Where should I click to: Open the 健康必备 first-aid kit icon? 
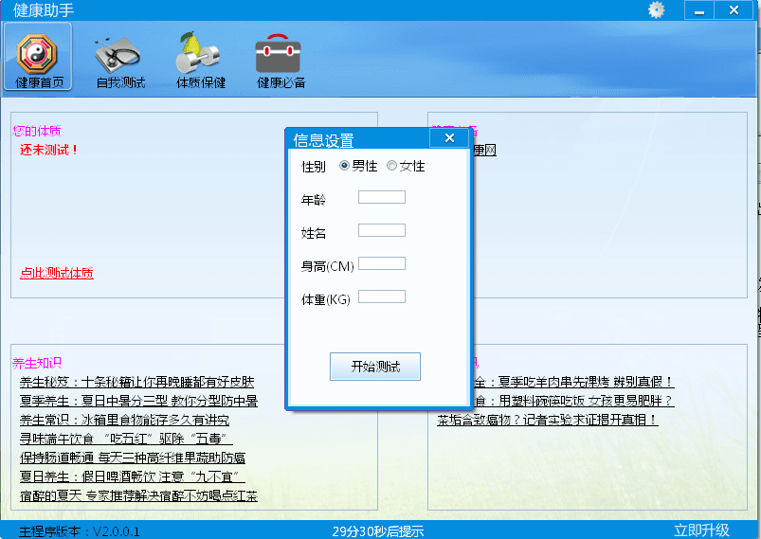click(281, 57)
